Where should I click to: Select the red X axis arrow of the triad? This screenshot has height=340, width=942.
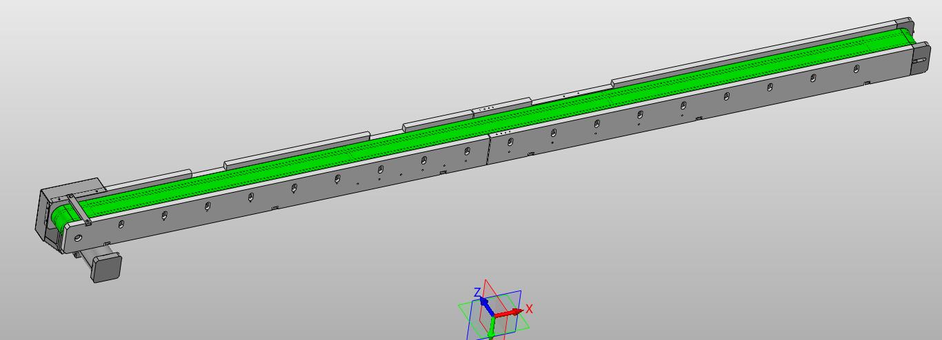[509, 314]
